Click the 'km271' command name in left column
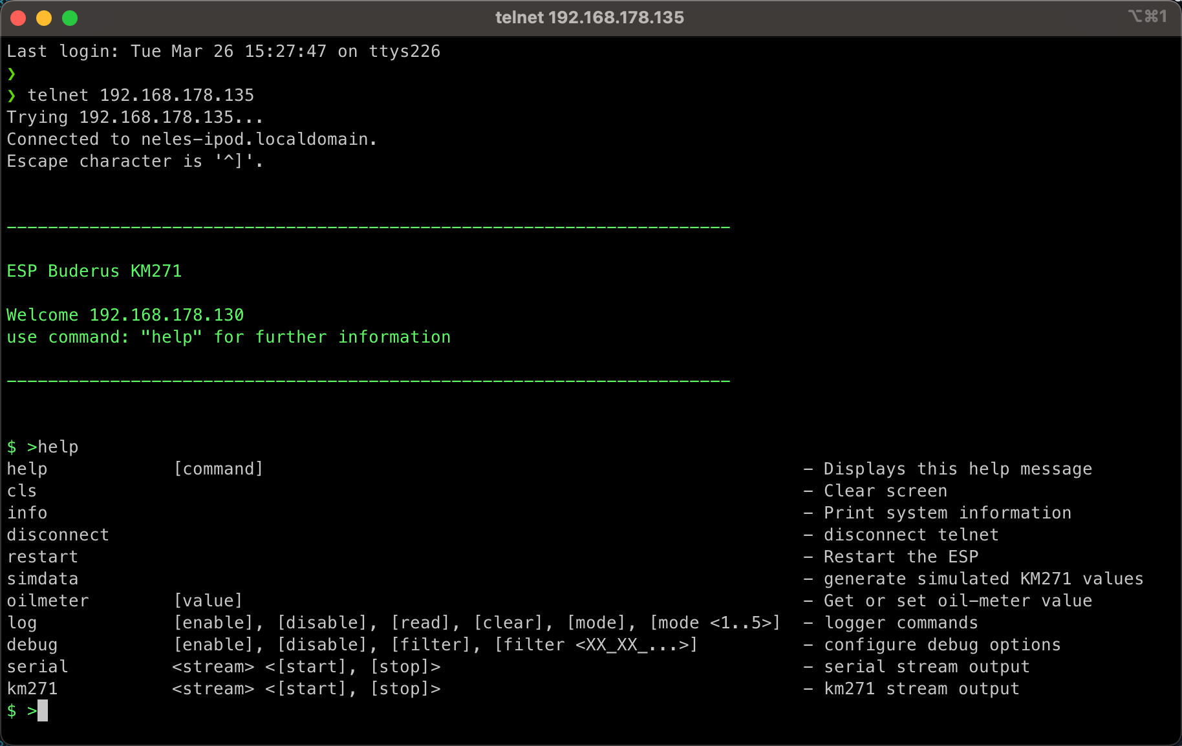This screenshot has width=1182, height=746. click(32, 688)
